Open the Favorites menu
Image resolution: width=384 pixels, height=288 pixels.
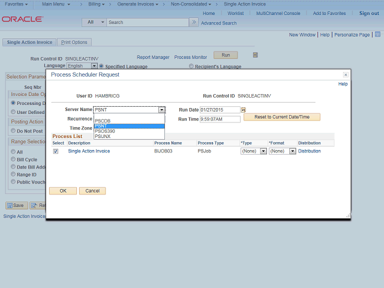pyautogui.click(x=17, y=4)
